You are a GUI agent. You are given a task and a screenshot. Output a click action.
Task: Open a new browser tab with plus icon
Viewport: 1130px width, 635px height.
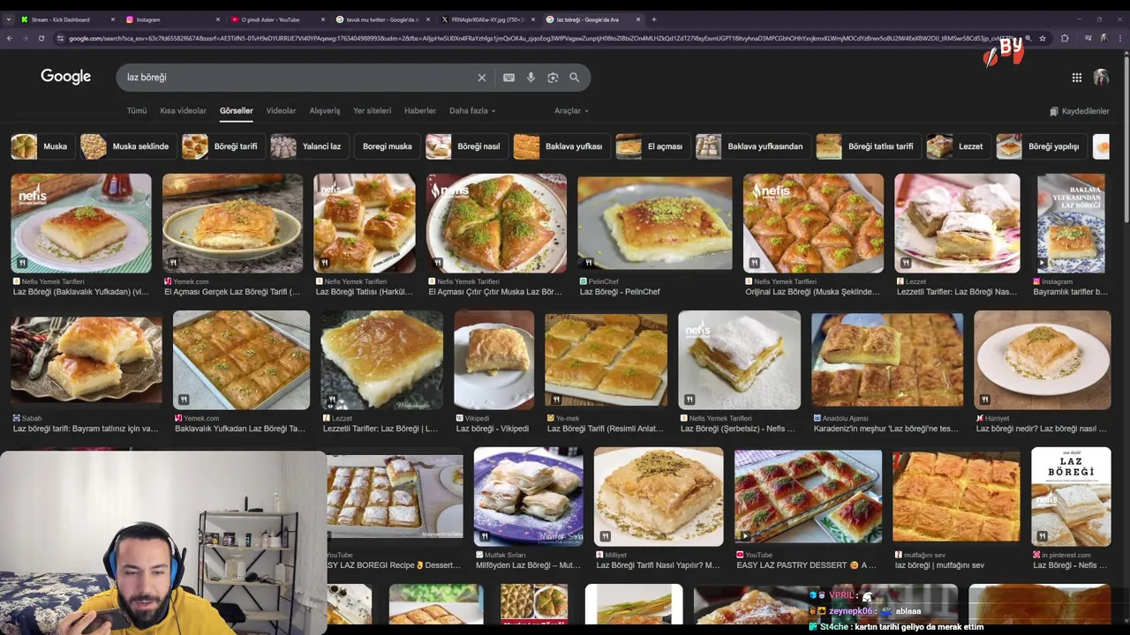coord(654,19)
